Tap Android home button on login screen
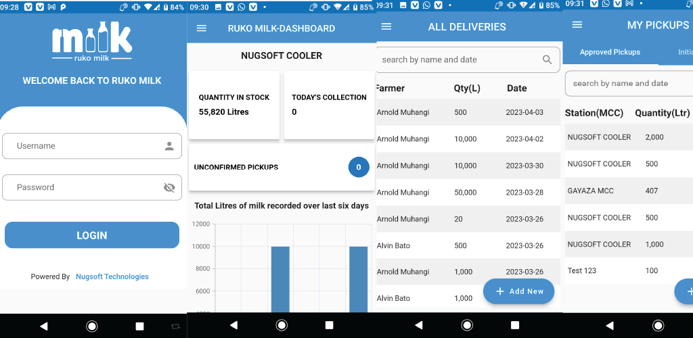This screenshot has width=693, height=338. pyautogui.click(x=92, y=326)
